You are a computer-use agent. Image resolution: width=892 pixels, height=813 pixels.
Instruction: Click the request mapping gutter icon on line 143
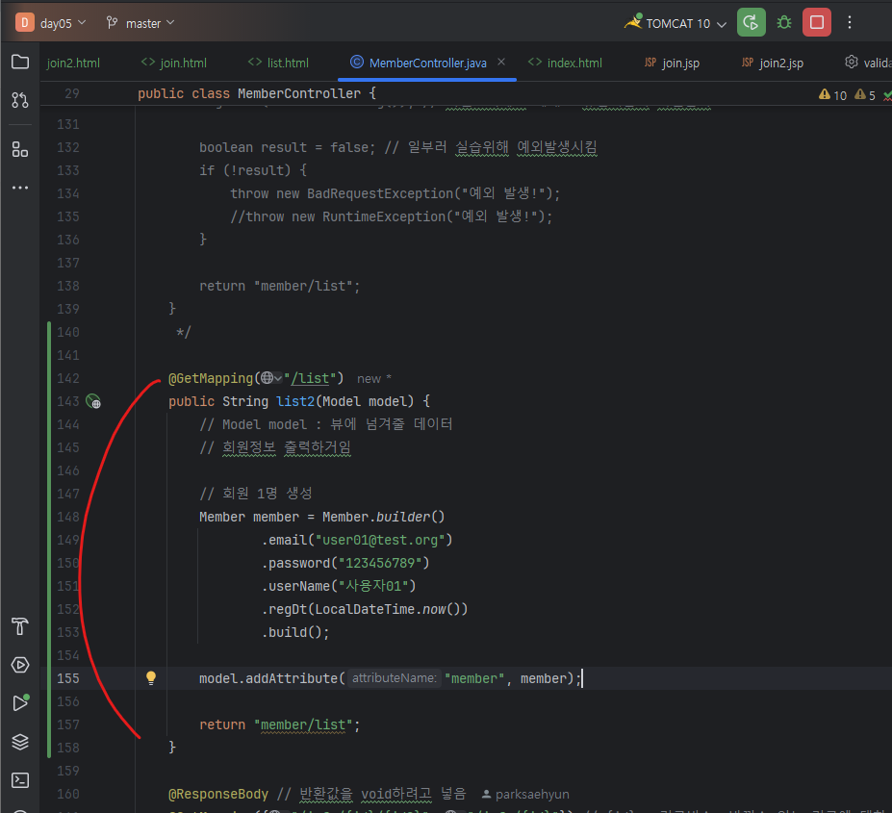pos(92,401)
